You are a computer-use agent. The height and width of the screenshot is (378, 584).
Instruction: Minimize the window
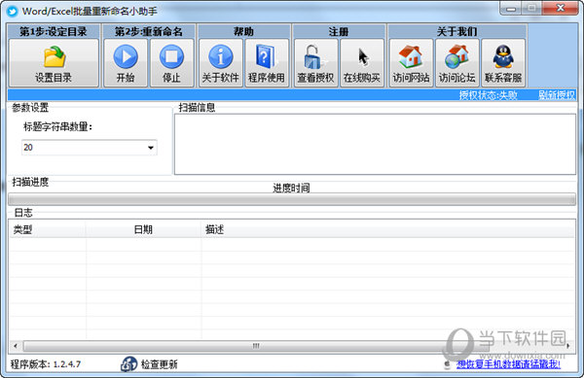(511, 8)
